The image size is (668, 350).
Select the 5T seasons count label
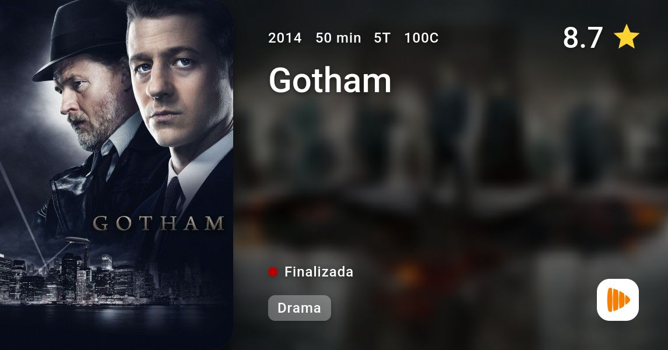click(x=382, y=38)
